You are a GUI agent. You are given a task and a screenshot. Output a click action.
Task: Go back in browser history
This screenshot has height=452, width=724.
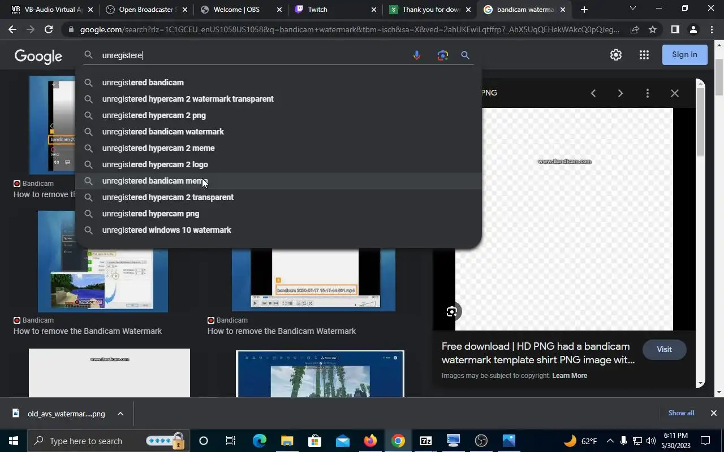12,29
